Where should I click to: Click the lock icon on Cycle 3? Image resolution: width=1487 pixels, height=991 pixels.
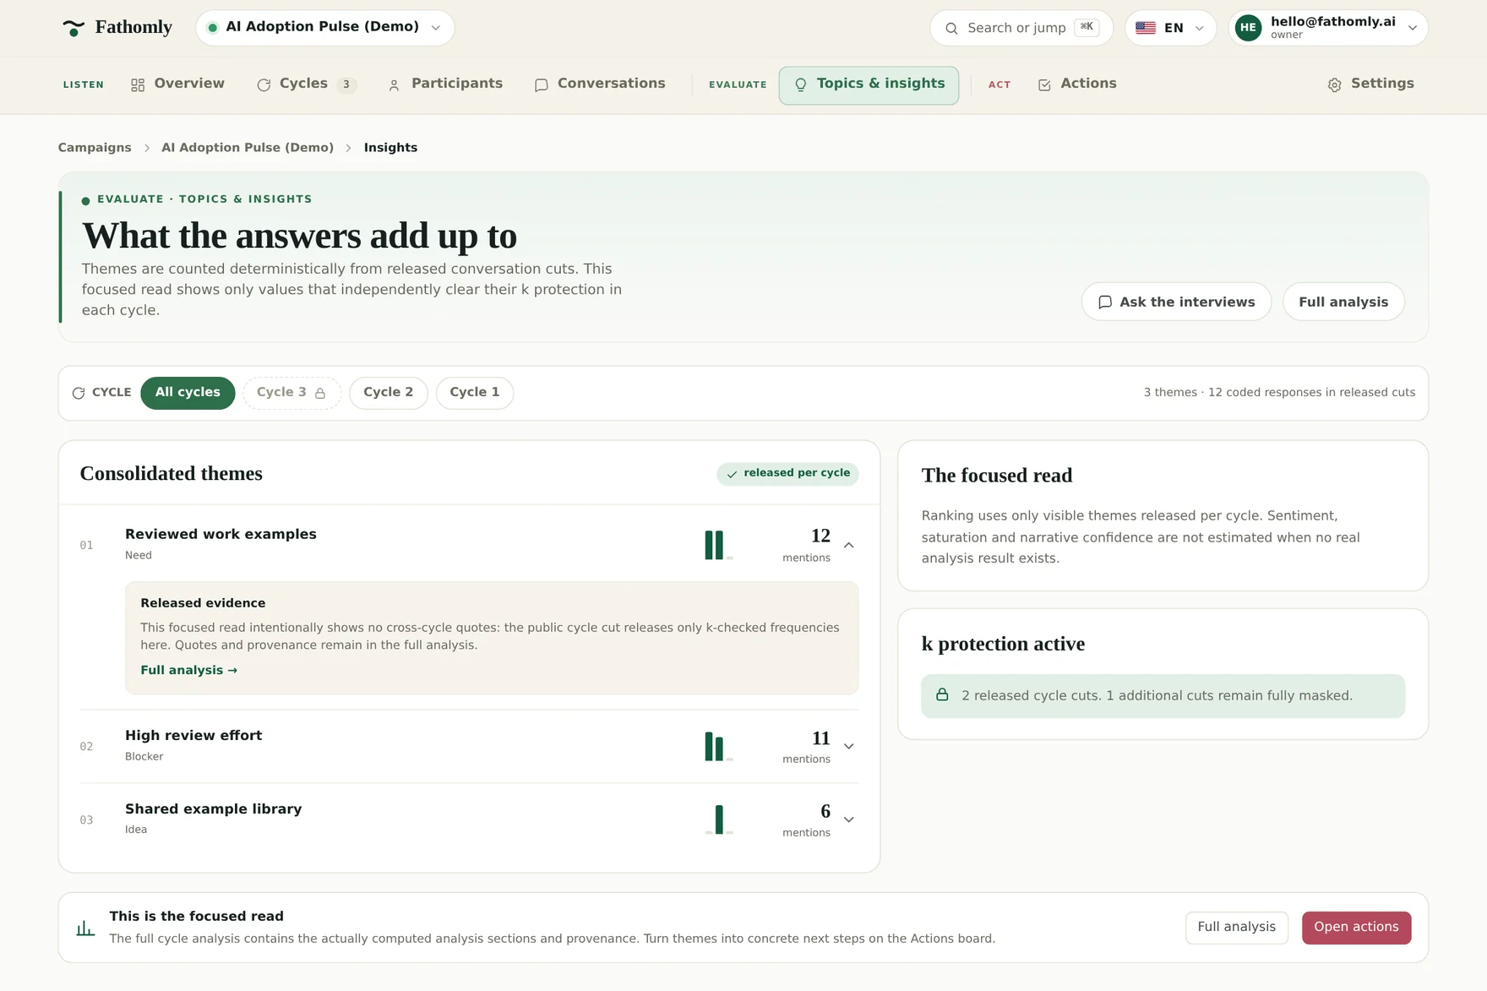pos(320,393)
